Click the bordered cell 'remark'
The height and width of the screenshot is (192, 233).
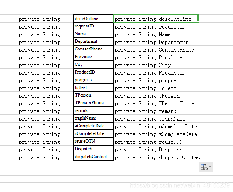(94, 111)
